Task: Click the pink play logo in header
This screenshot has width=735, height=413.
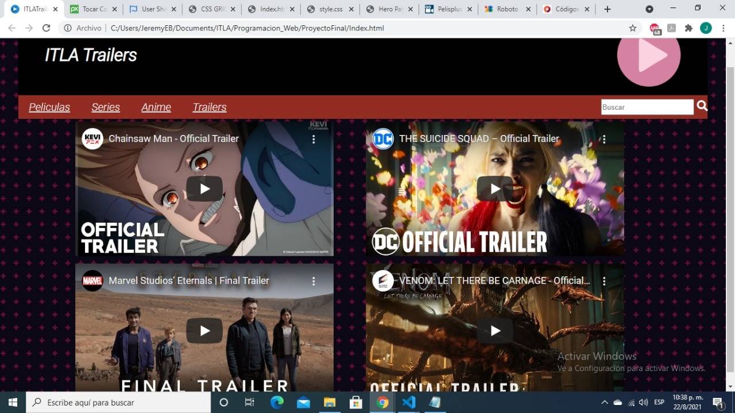Action: (649, 56)
